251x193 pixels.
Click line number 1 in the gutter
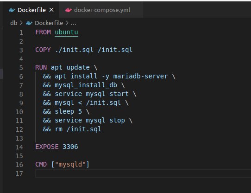point(21,33)
